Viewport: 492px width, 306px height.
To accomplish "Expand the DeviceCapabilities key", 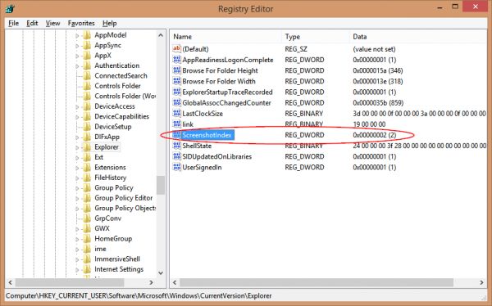I will coord(77,117).
